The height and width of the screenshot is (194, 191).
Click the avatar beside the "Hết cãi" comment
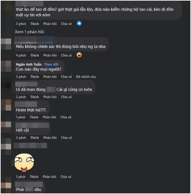click(6, 127)
